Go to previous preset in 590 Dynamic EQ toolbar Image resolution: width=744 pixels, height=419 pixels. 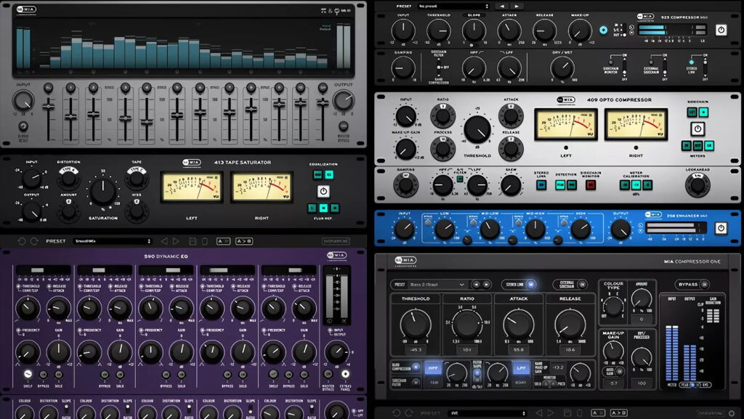pos(164,241)
